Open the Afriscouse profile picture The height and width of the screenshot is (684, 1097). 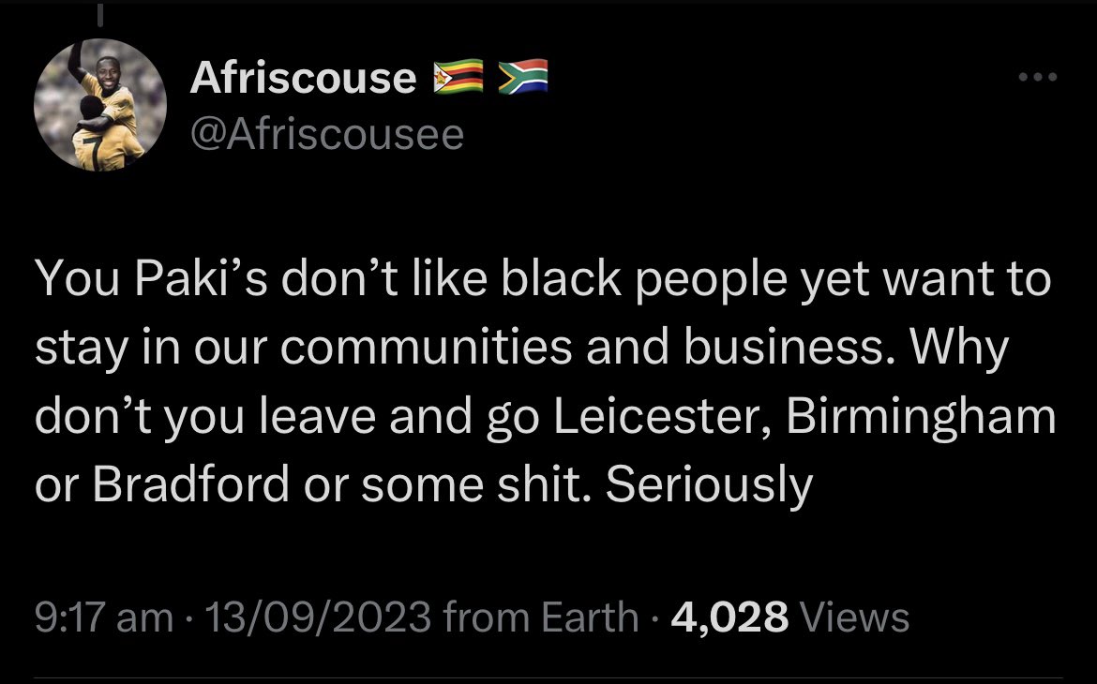pos(100,105)
